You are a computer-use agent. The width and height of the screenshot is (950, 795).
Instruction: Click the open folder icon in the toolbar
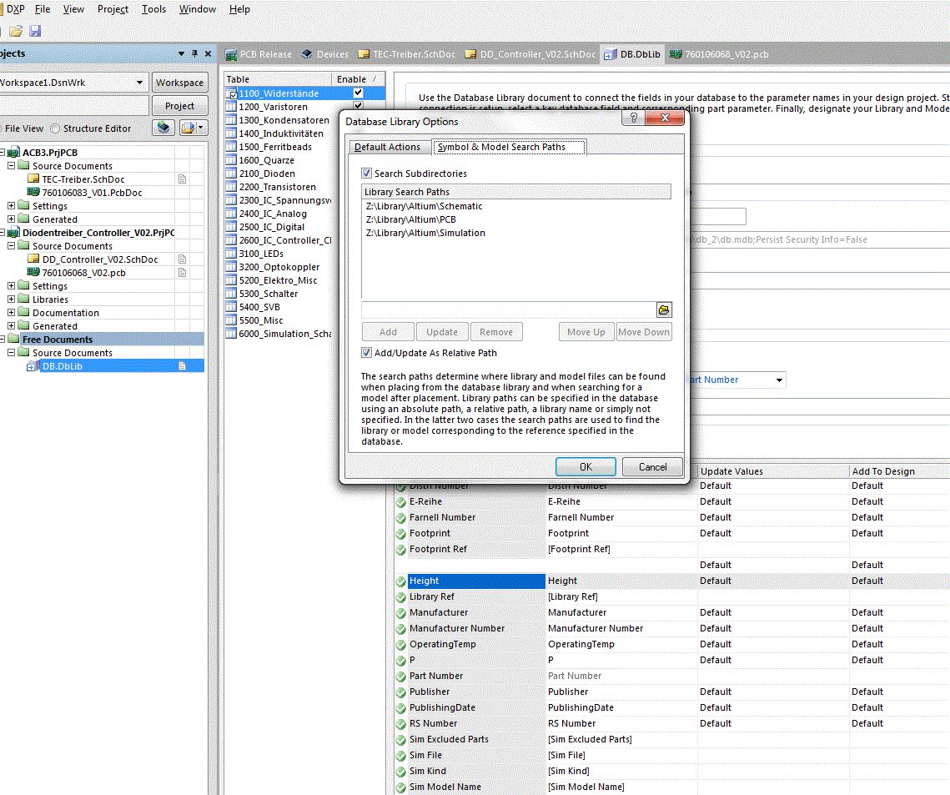tap(16, 31)
